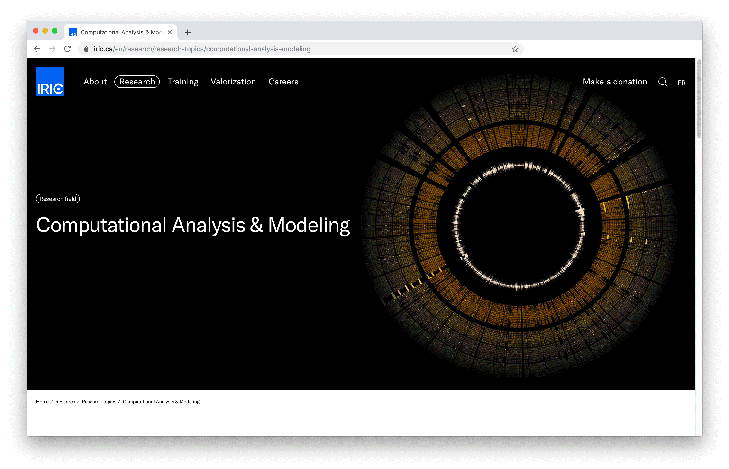Go to Research topics breadcrumb link
Image resolution: width=729 pixels, height=469 pixels.
click(x=99, y=402)
